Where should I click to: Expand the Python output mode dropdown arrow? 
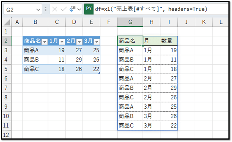click(79, 9)
